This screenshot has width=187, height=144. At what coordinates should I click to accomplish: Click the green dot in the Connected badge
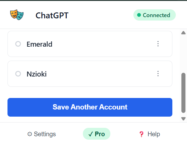[x=139, y=15]
